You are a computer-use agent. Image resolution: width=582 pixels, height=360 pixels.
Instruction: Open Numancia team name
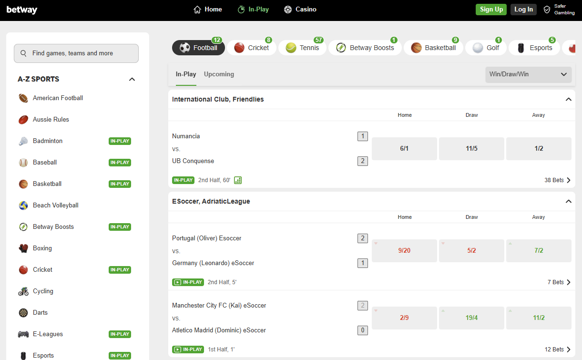186,136
